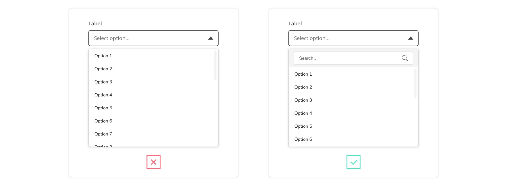
Task: Choose Option 1 in the left list
Action: pos(152,56)
